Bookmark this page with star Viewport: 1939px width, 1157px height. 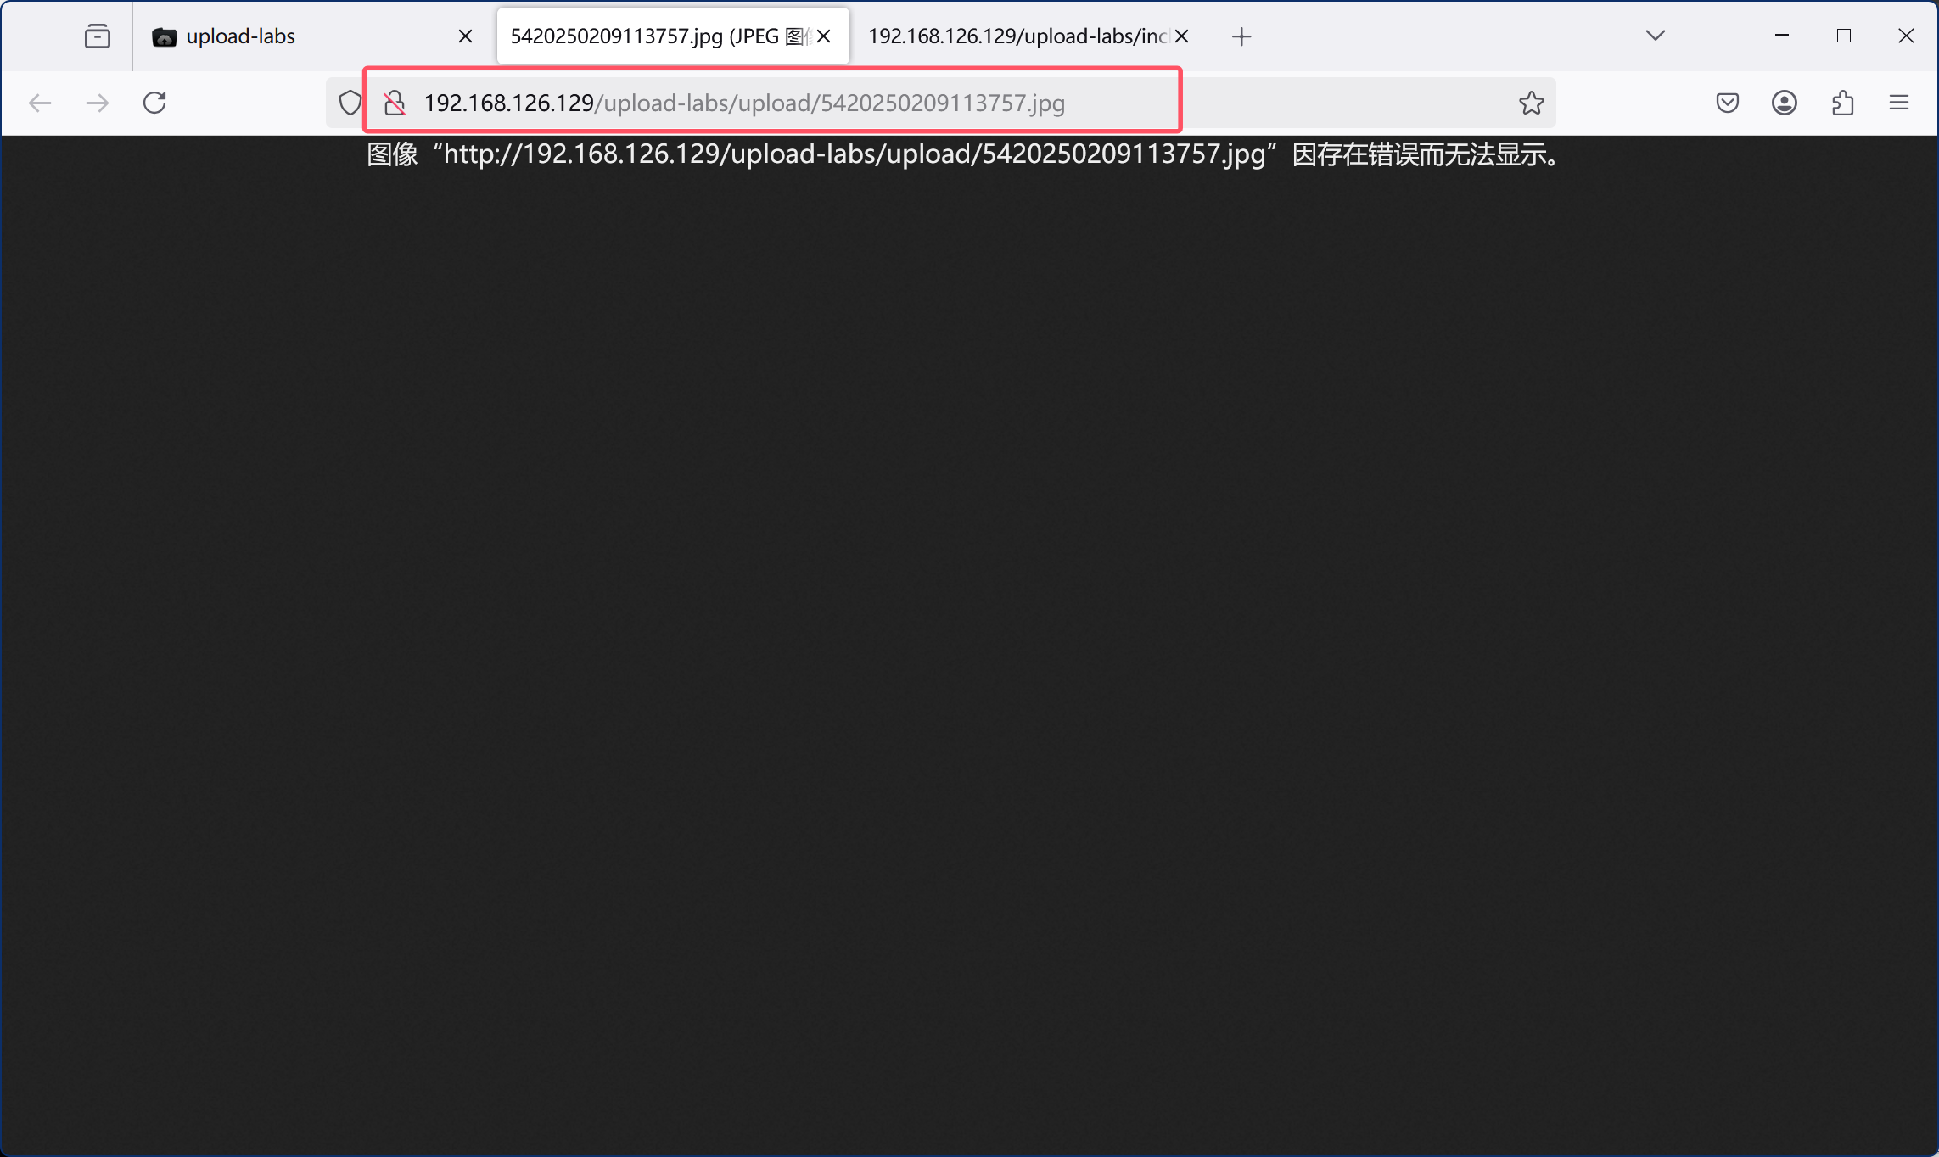tap(1531, 103)
